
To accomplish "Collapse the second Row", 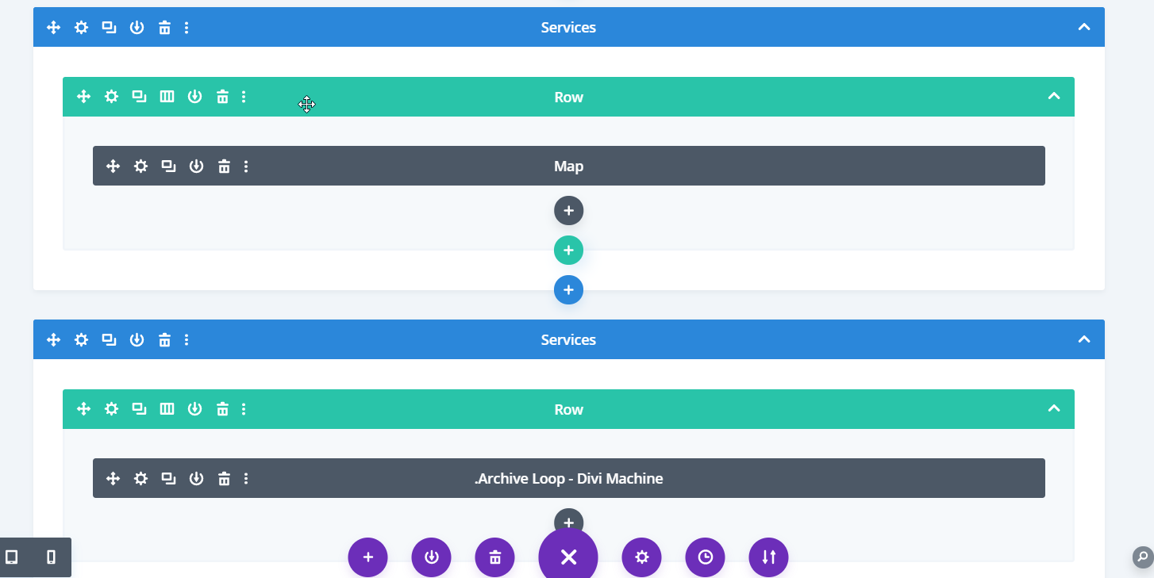I will pyautogui.click(x=1053, y=409).
